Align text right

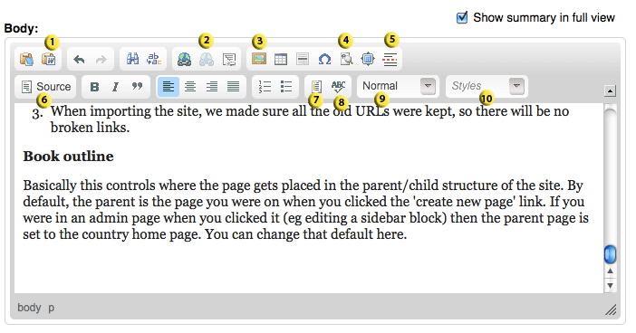click(211, 87)
